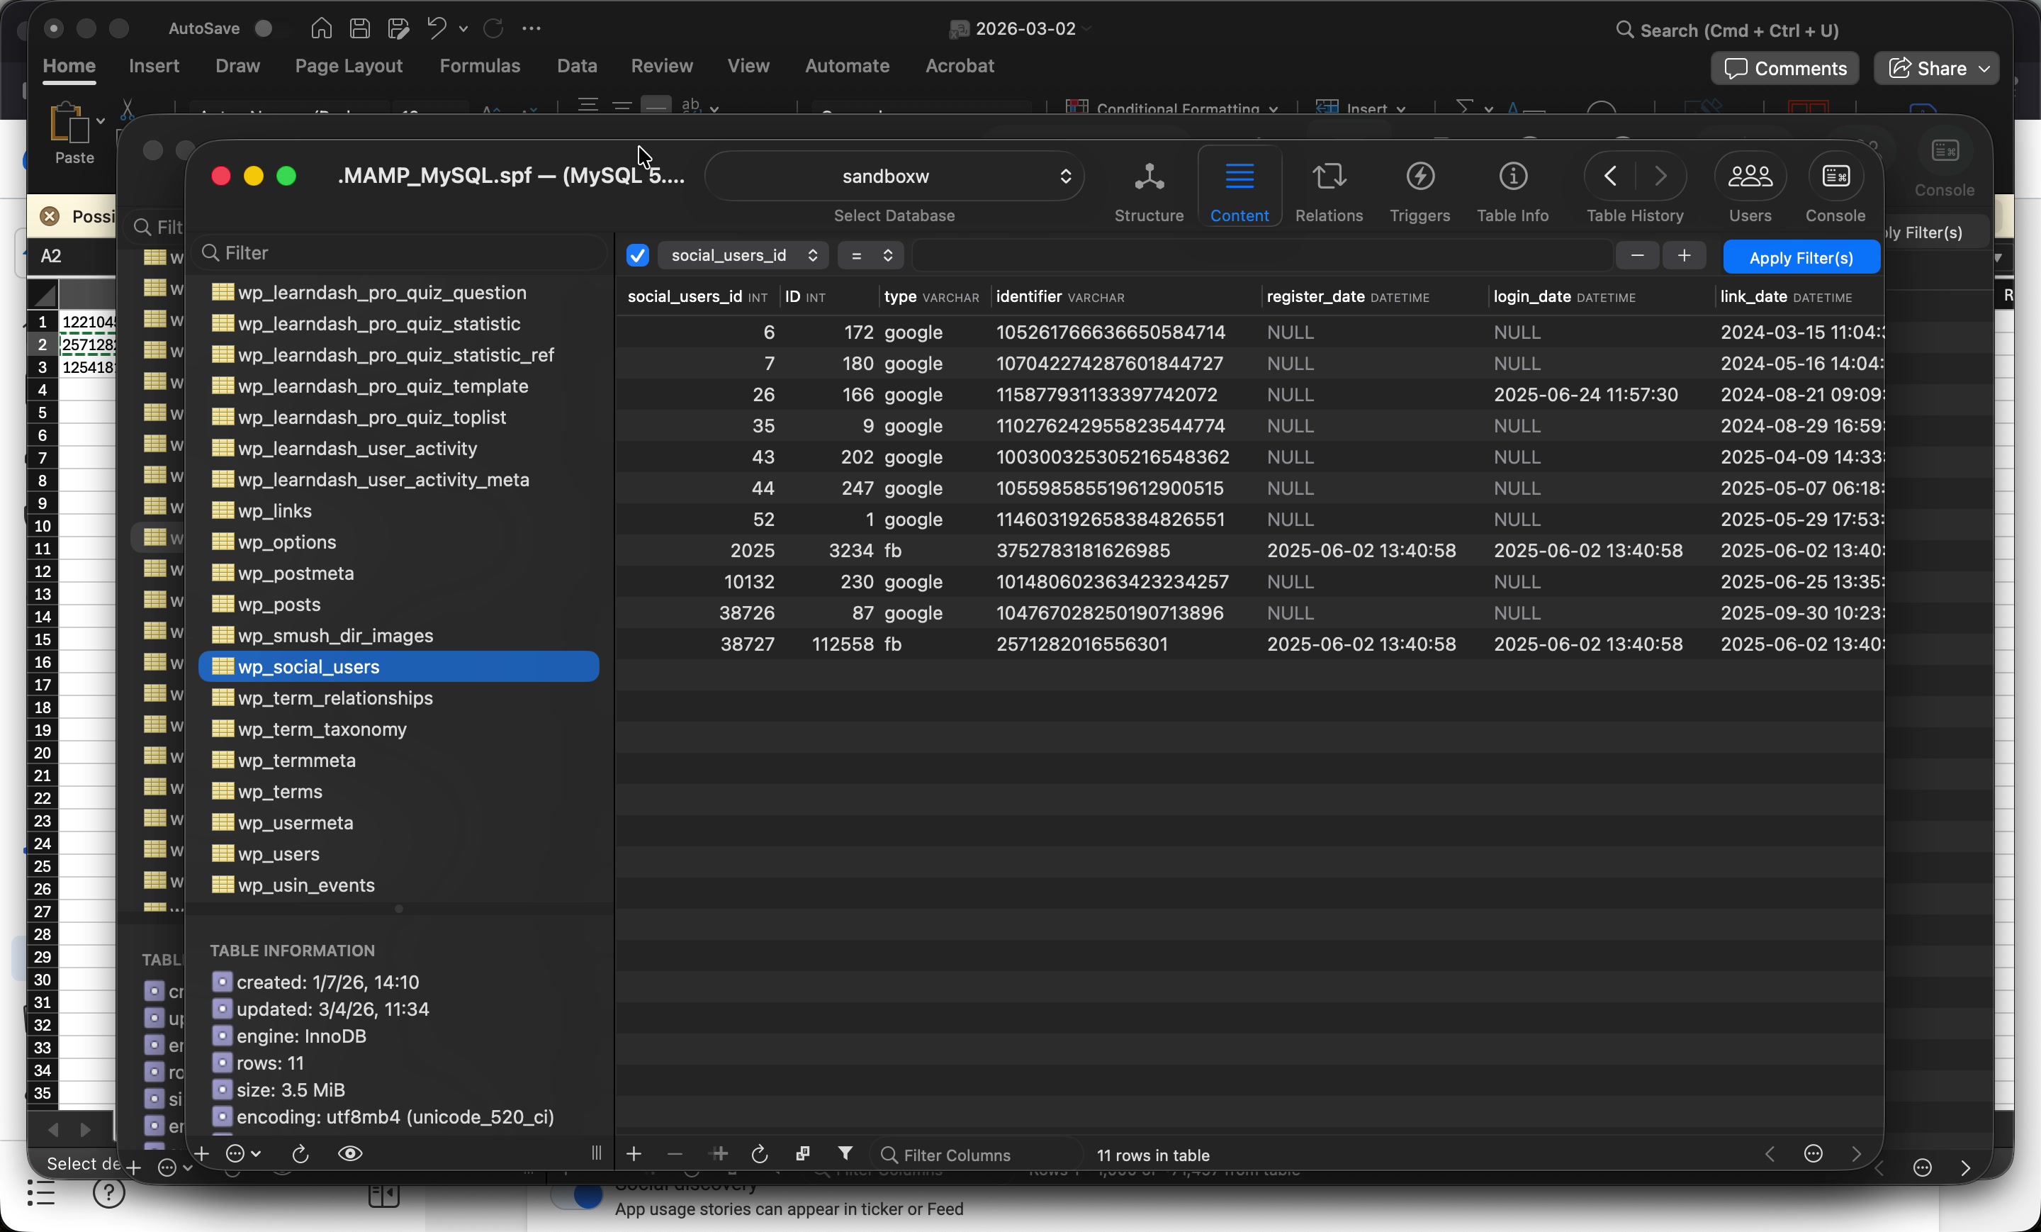
Task: Open the sandboxw database selector
Action: tap(894, 176)
